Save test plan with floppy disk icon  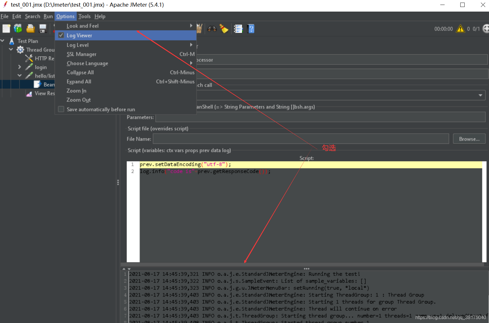(x=43, y=28)
